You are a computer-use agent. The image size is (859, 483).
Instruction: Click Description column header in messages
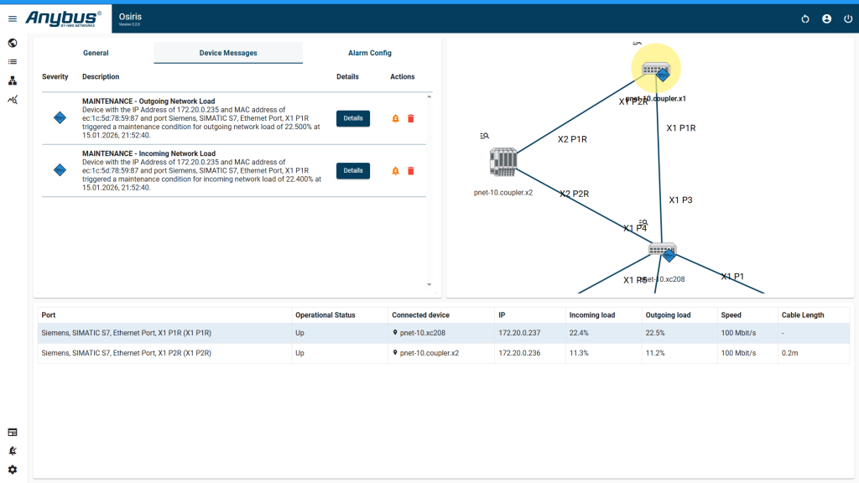click(x=101, y=76)
